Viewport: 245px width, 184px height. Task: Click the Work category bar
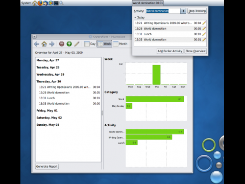[x=155, y=99]
